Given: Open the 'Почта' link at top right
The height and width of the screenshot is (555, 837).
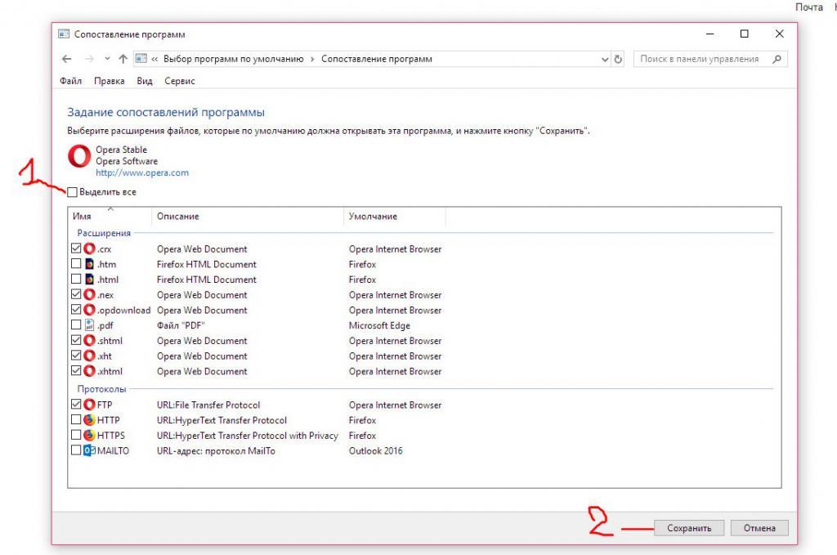Looking at the screenshot, I should coord(808,7).
